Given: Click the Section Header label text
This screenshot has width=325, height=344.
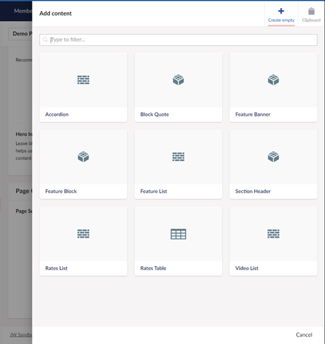Looking at the screenshot, I should pyautogui.click(x=253, y=192).
